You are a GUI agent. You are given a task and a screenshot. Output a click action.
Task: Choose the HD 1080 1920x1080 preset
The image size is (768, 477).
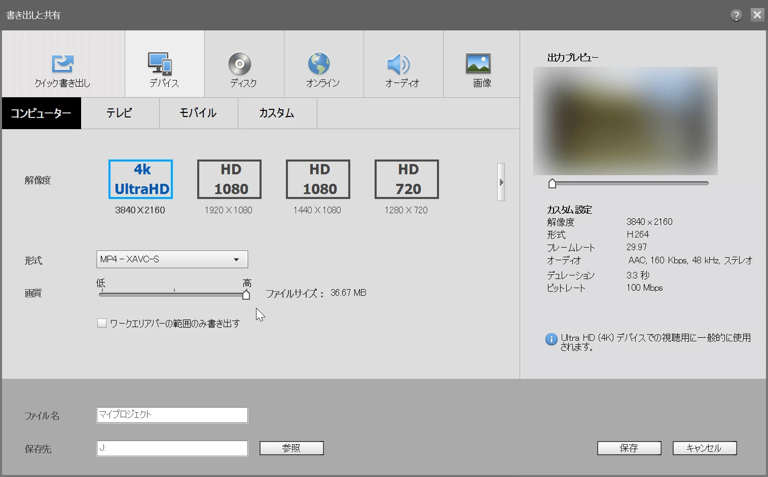(x=229, y=179)
